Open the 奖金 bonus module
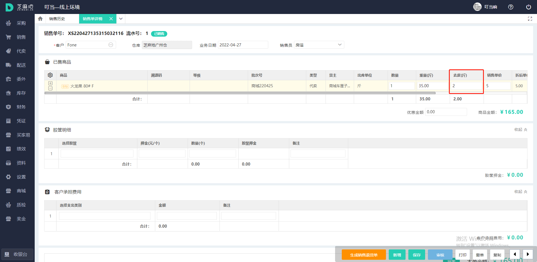Image resolution: width=537 pixels, height=262 pixels. tap(17, 219)
